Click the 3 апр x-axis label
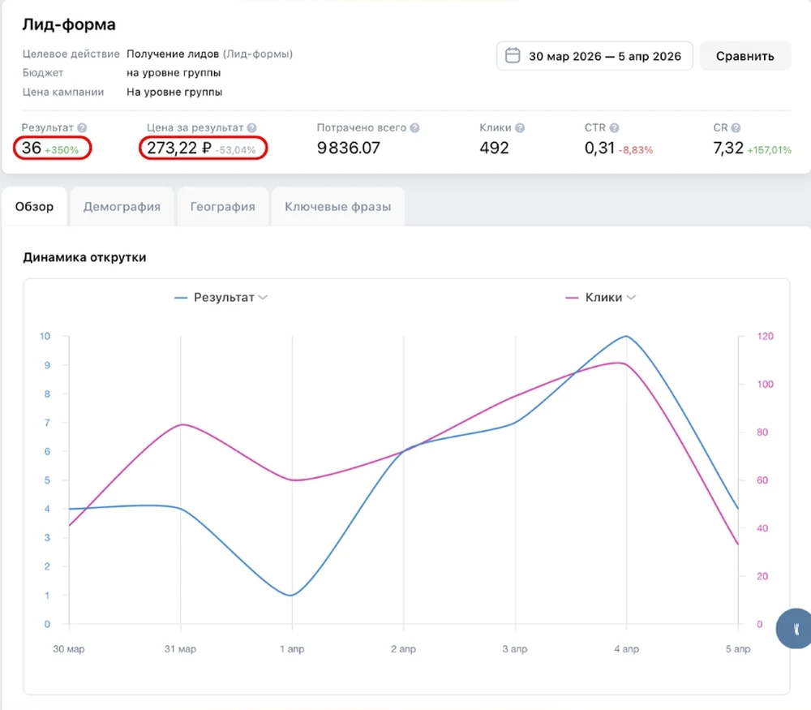811x710 pixels. [515, 649]
